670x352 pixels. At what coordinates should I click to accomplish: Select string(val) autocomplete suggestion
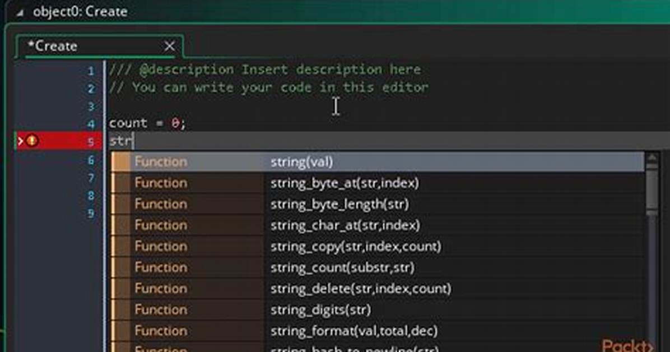(x=378, y=161)
